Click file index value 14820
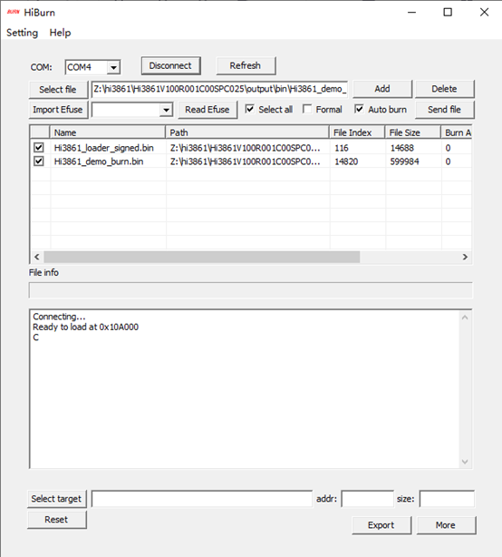This screenshot has width=502, height=557. point(346,161)
